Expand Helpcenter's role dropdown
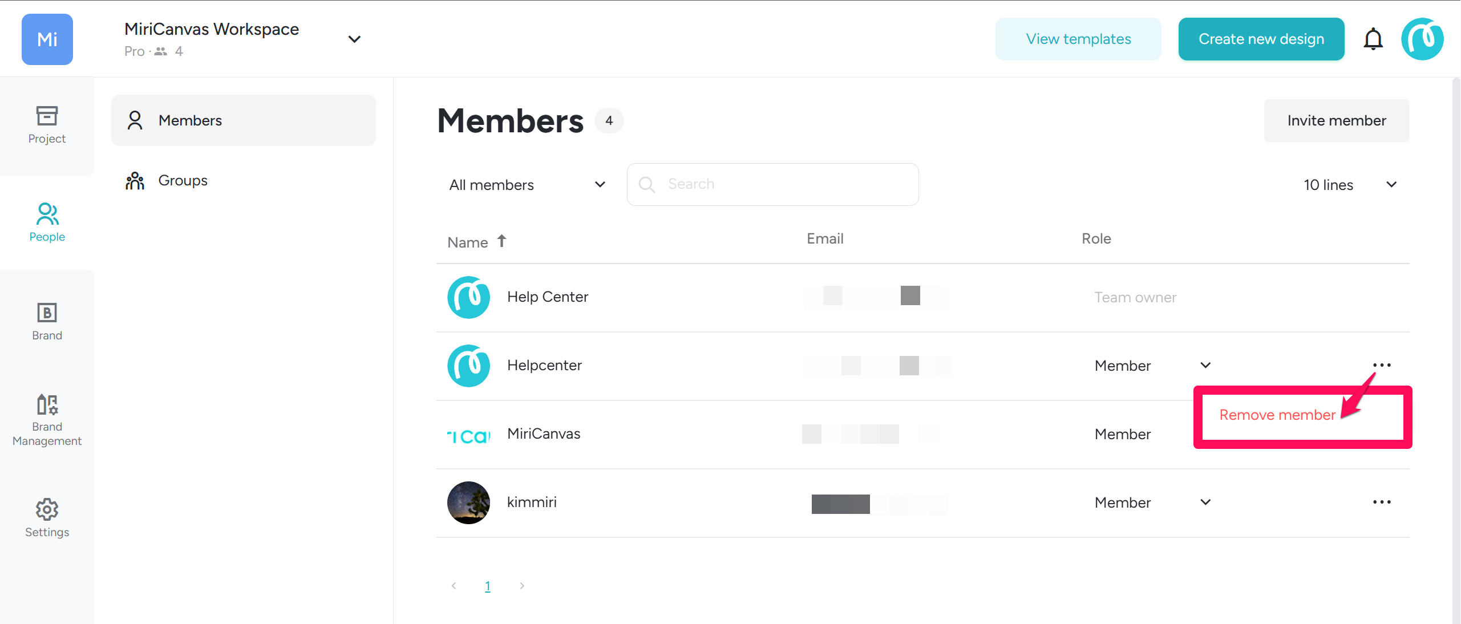The image size is (1461, 624). [x=1205, y=365]
